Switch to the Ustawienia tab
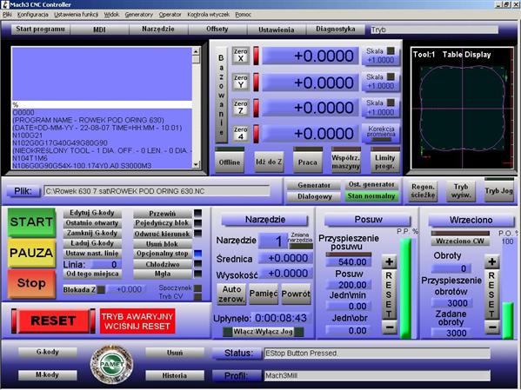The image size is (521, 390). tap(276, 30)
